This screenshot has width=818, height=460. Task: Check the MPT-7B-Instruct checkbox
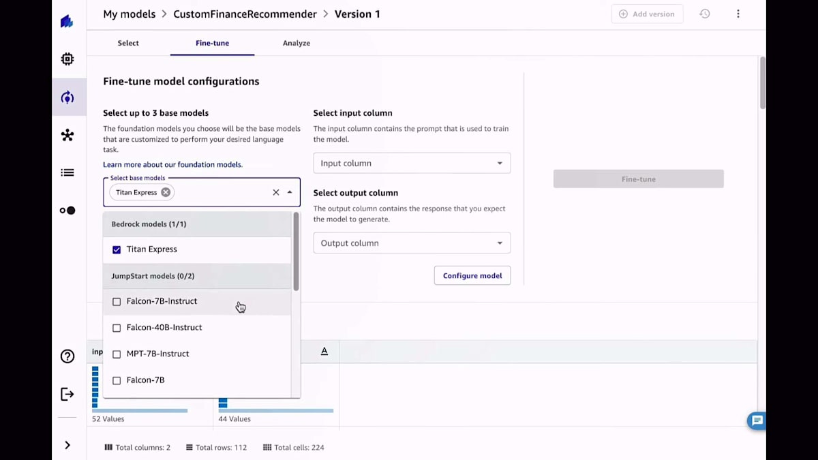coord(117,354)
